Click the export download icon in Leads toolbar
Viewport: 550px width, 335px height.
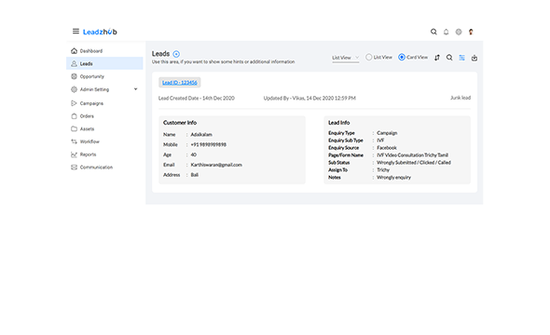pos(474,58)
